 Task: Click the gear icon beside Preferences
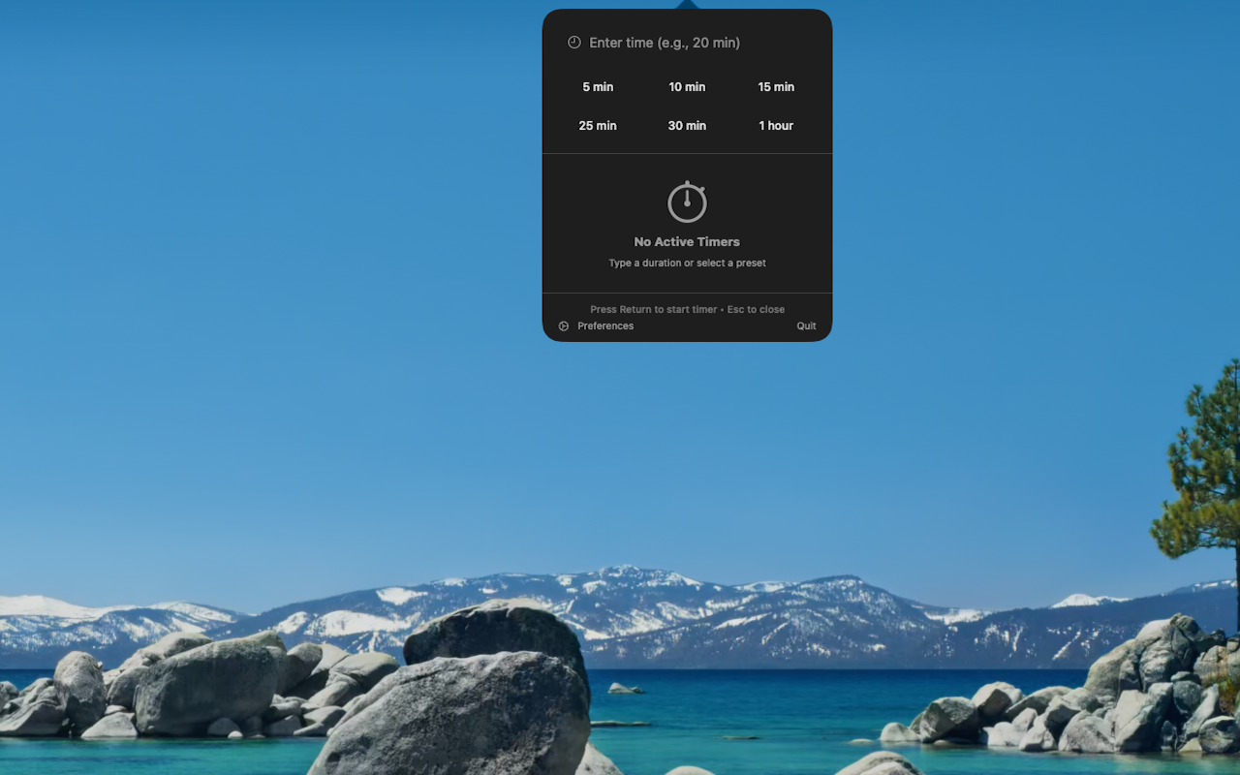[563, 325]
